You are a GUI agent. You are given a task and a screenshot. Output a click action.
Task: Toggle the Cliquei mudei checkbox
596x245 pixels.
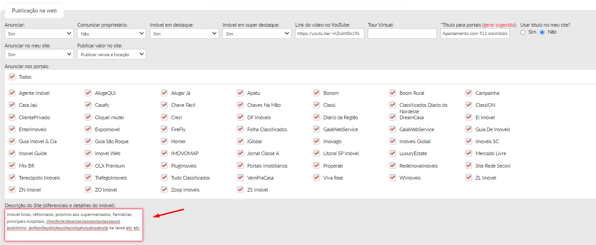88,117
